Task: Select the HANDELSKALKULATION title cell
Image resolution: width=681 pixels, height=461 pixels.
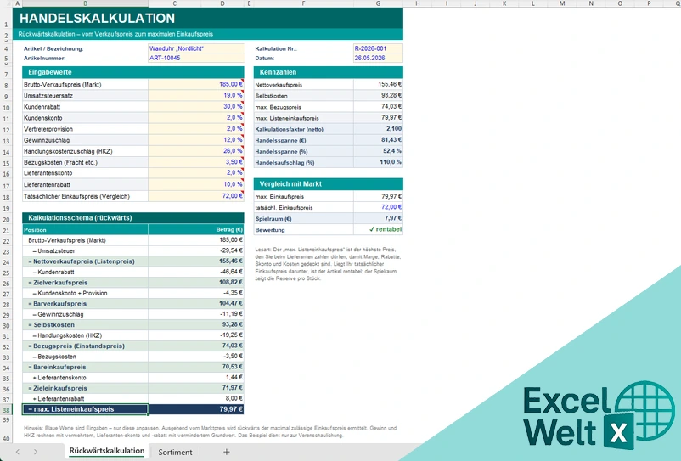Action: (208, 18)
